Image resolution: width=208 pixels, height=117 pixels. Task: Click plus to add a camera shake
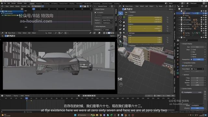coord(205,92)
